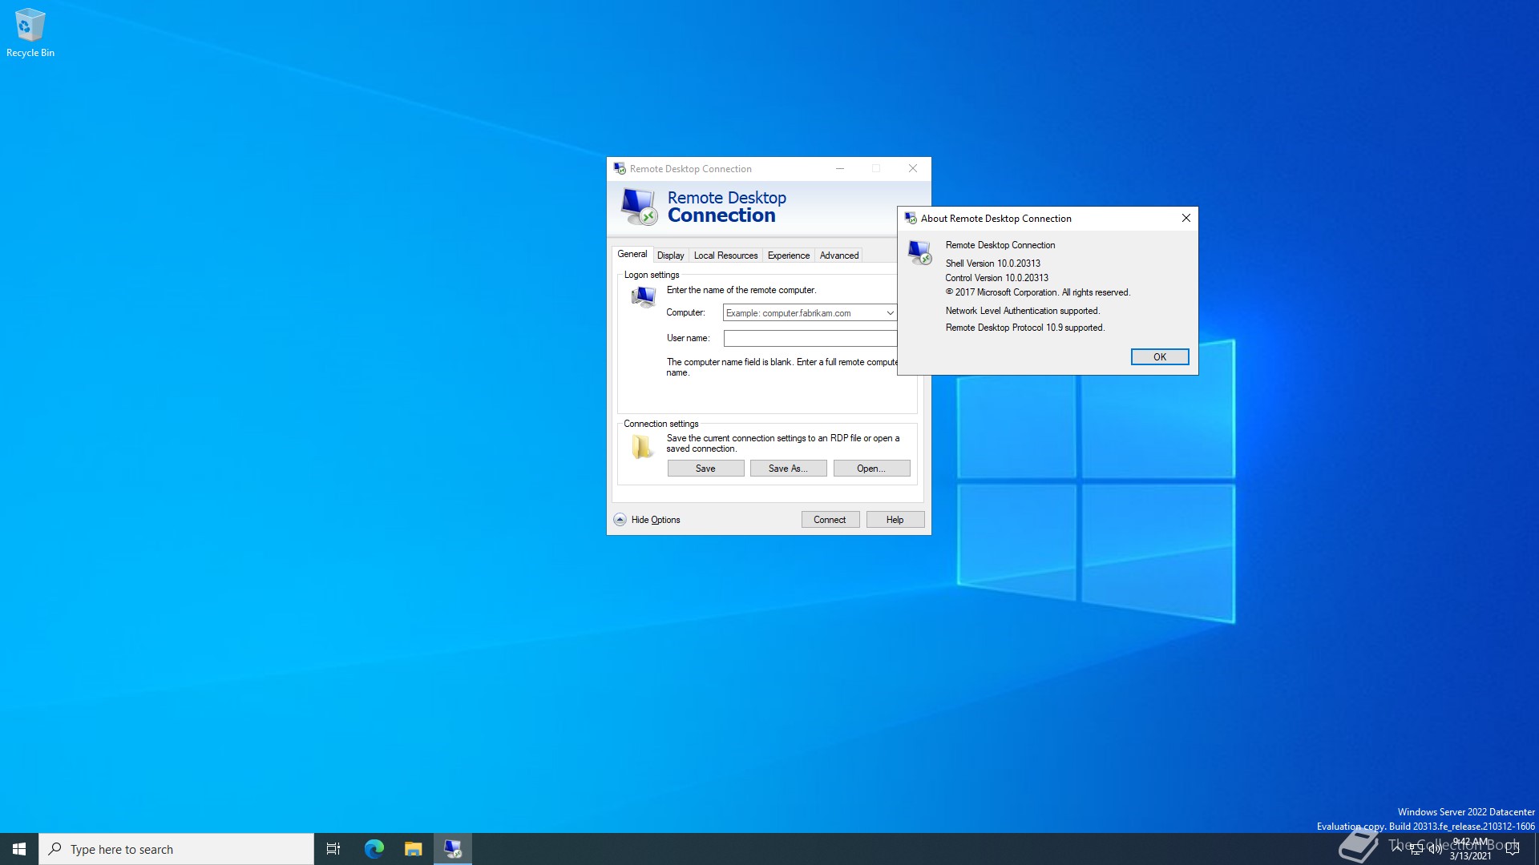This screenshot has height=865, width=1539.
Task: Click the Save button
Action: (x=705, y=469)
